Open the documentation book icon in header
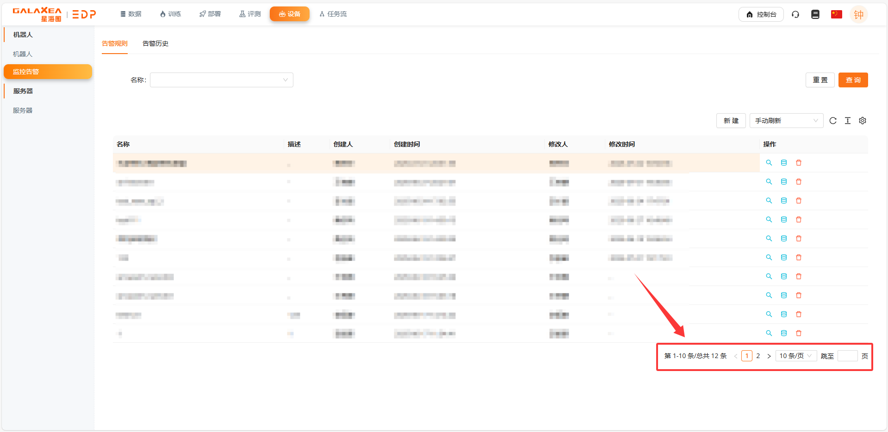888x432 pixels. [815, 14]
